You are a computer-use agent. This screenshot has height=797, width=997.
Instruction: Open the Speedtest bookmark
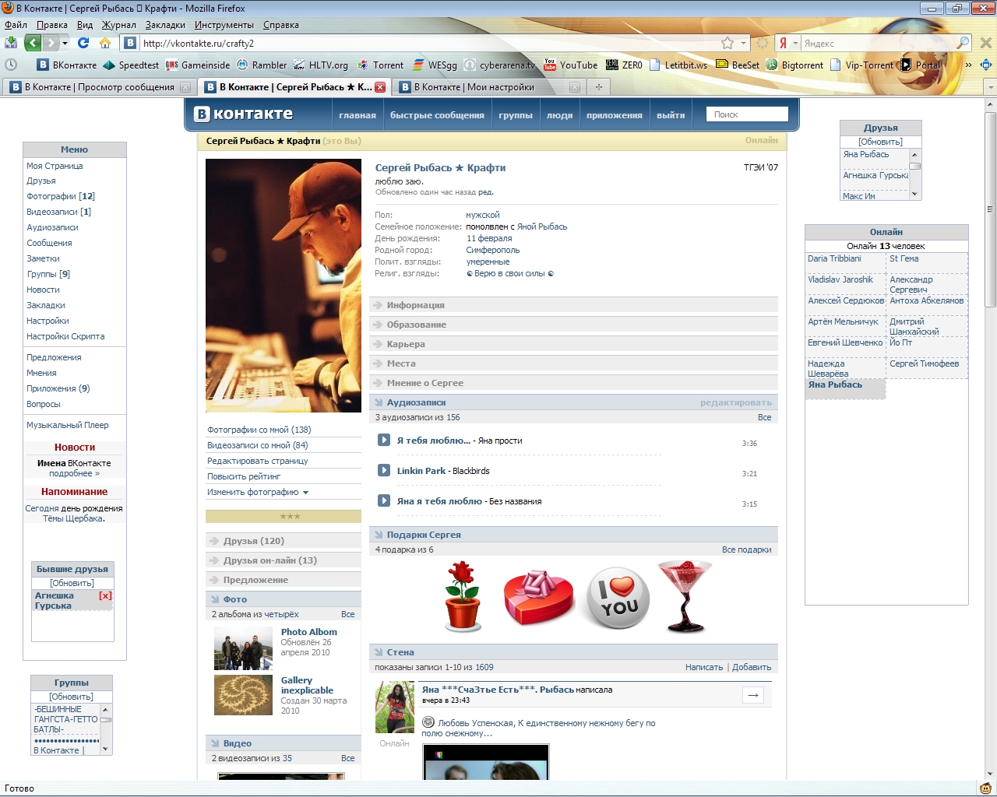(131, 65)
